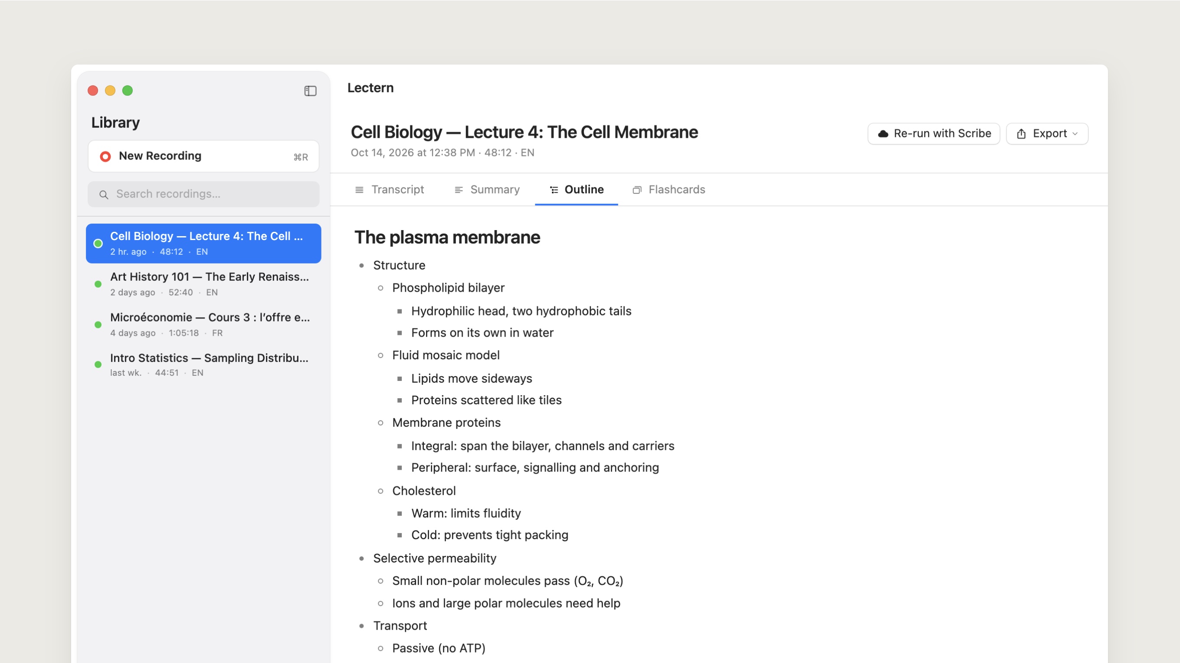Image resolution: width=1180 pixels, height=663 pixels.
Task: Click Re-run with Scribe button
Action: (934, 133)
